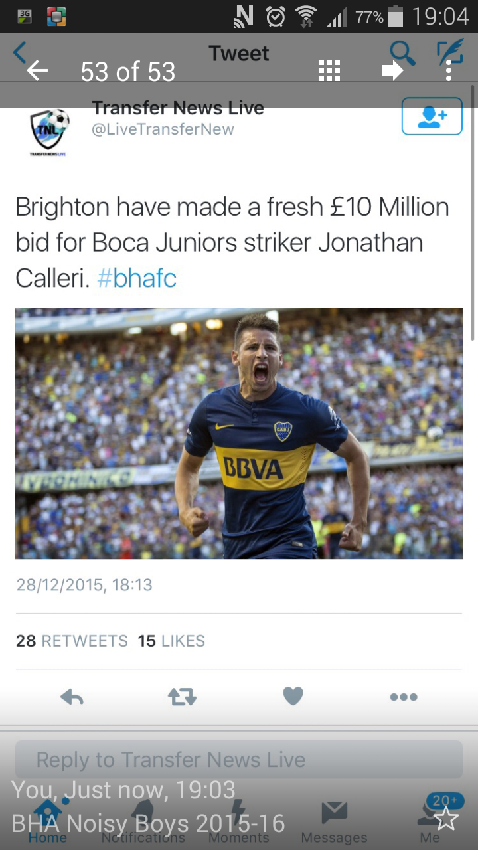The height and width of the screenshot is (850, 478).
Task: Star this image as favorite
Action: (x=446, y=819)
